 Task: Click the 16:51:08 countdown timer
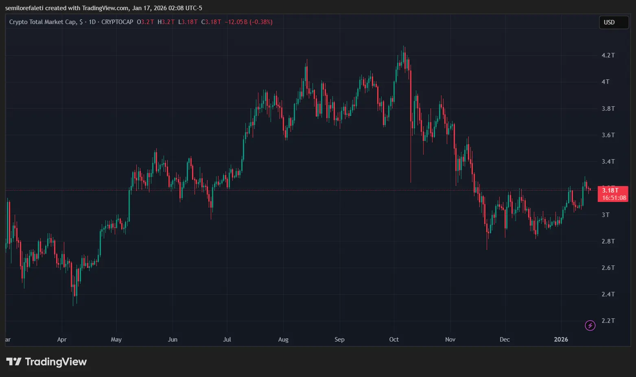coord(614,198)
